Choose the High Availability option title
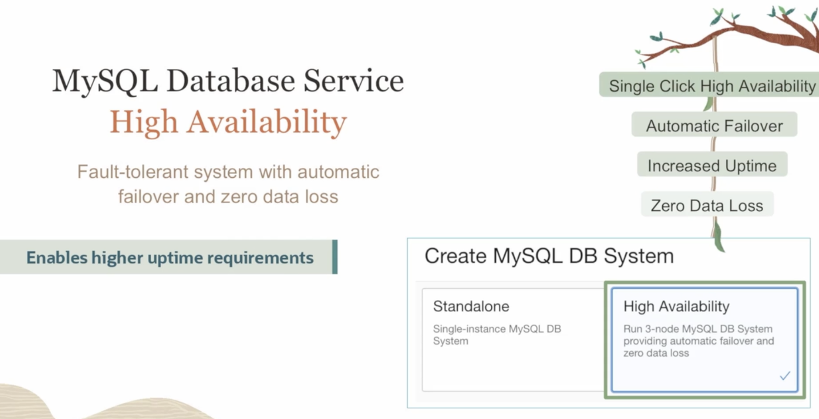 tap(676, 306)
